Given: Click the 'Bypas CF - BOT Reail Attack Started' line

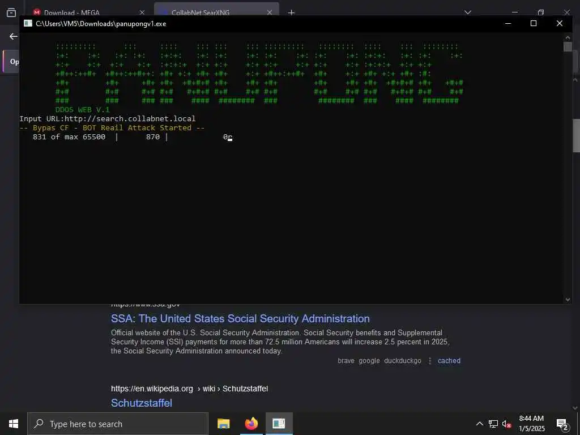Looking at the screenshot, I should (112, 128).
